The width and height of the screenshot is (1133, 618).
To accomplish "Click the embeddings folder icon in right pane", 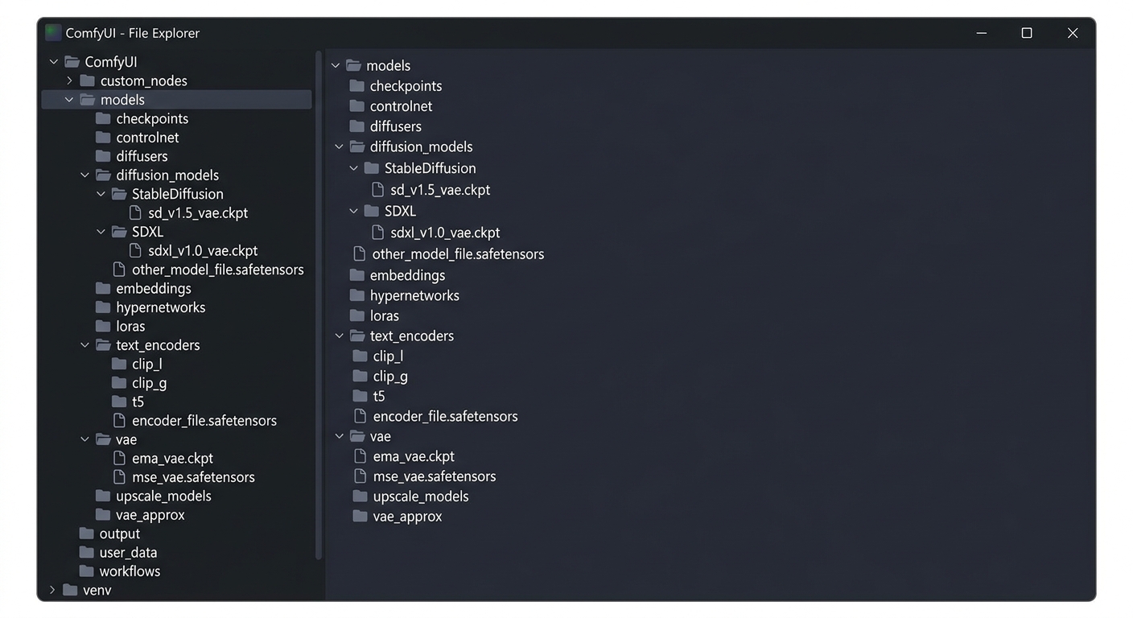I will pos(357,275).
